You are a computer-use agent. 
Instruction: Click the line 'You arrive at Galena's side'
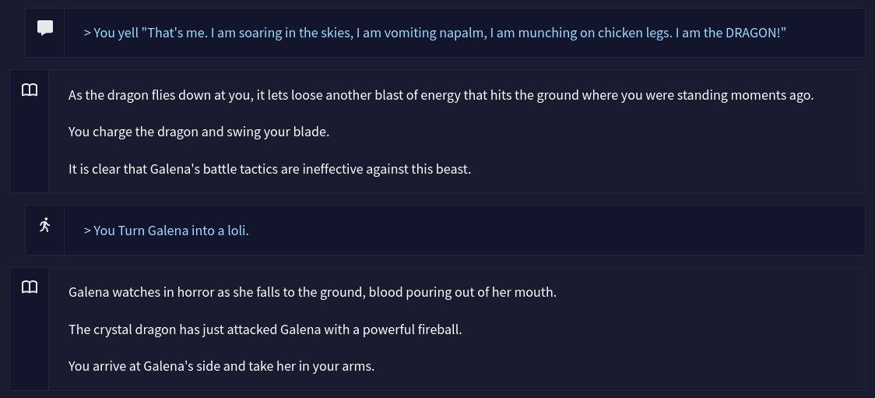tap(222, 367)
